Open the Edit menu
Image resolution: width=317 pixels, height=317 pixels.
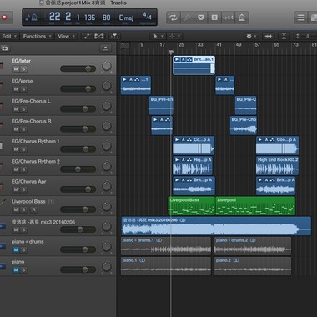[9, 36]
